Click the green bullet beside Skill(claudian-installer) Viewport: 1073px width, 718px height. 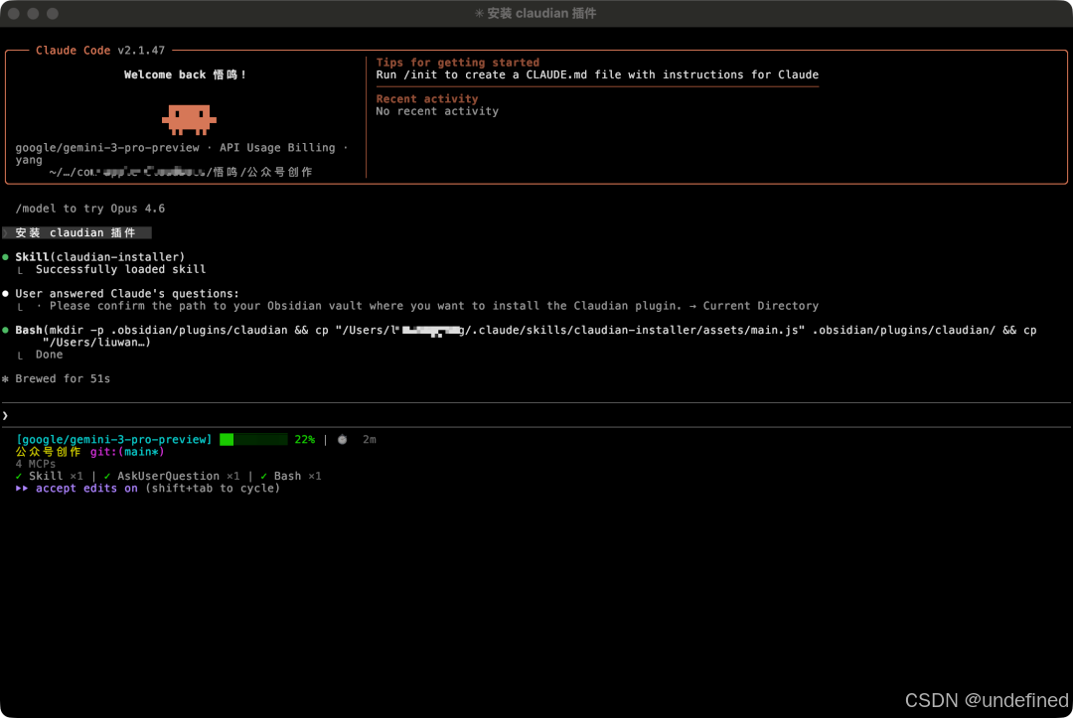(x=6, y=257)
